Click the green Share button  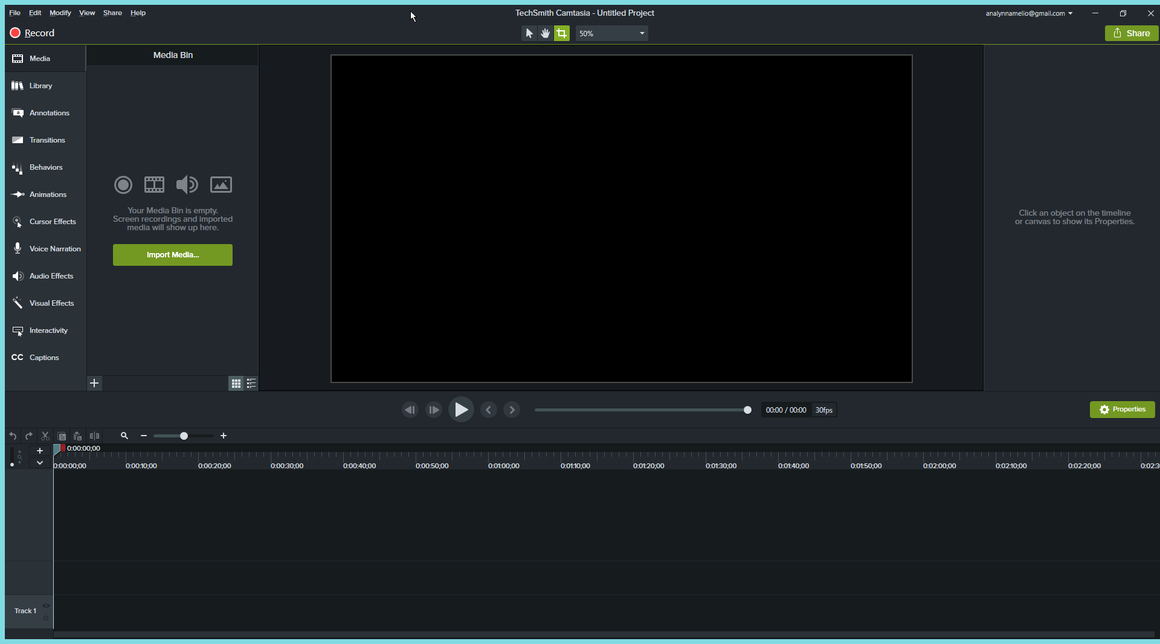point(1132,33)
